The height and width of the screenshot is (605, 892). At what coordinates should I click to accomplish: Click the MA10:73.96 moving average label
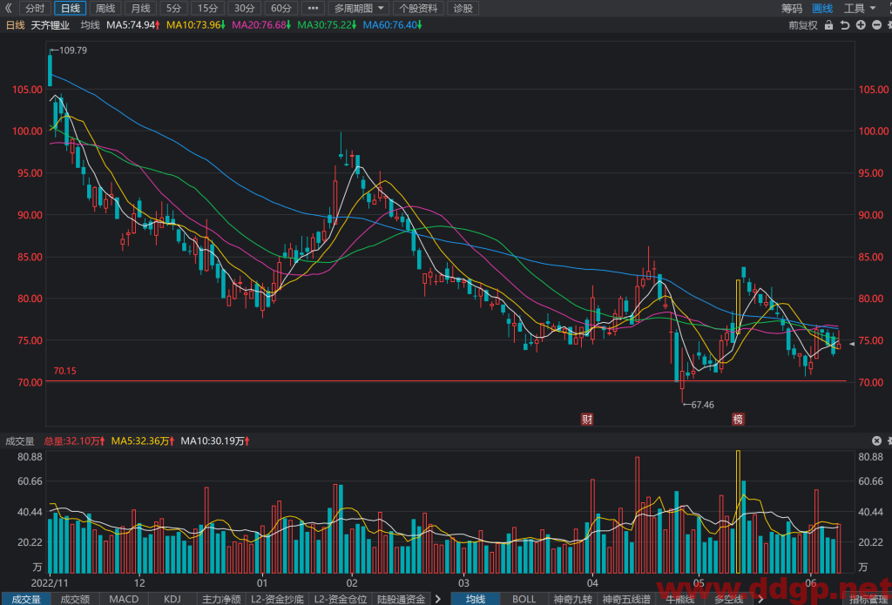point(196,25)
